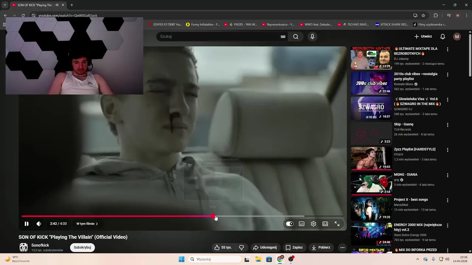Open ATTACK SHARK R85 bookmark
This screenshot has width=472, height=265.
392,25
